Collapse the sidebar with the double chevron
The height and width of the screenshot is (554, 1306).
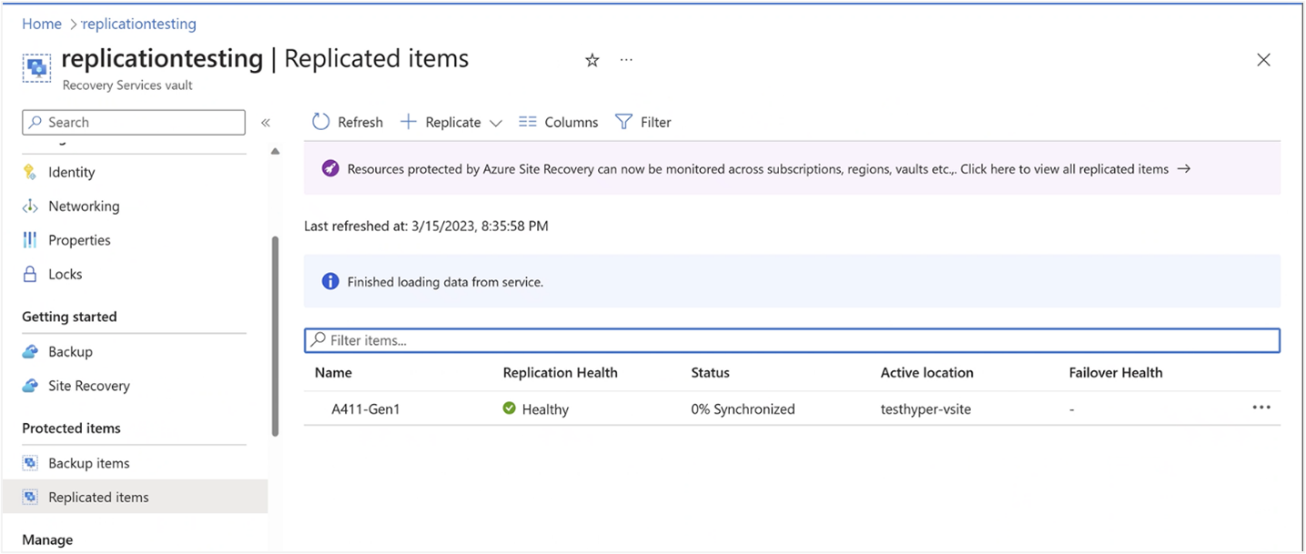tap(267, 122)
